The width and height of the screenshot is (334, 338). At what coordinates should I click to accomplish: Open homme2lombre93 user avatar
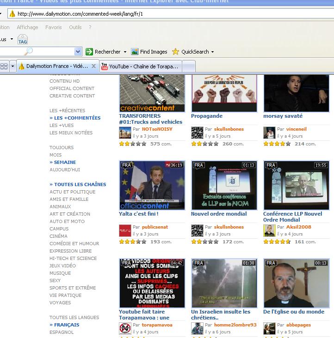pyautogui.click(x=197, y=328)
